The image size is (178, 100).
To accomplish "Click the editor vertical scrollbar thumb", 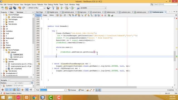I will click(175, 56).
